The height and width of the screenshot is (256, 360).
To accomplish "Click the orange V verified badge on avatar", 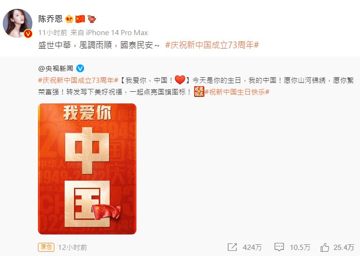I will pos(28,34).
